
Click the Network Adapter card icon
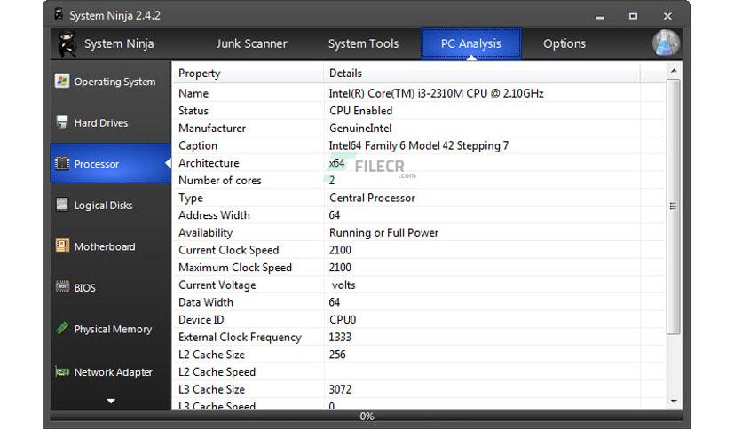point(62,372)
